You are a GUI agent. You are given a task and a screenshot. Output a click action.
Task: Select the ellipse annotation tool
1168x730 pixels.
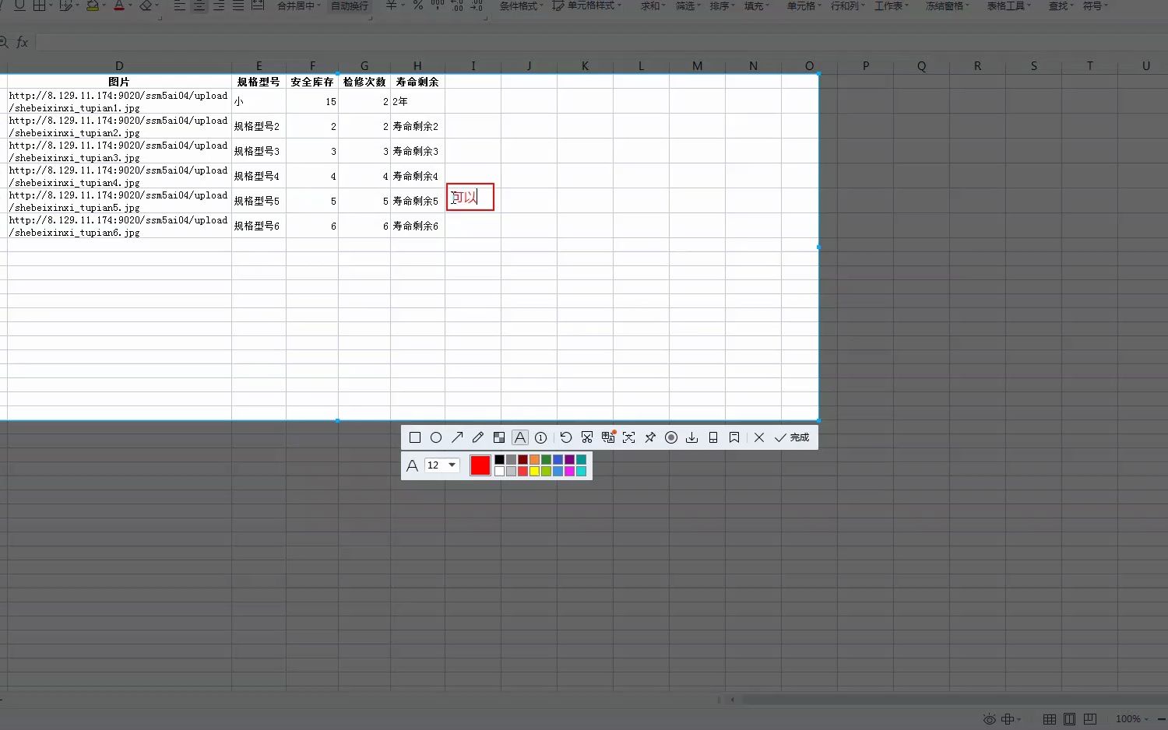tap(436, 437)
